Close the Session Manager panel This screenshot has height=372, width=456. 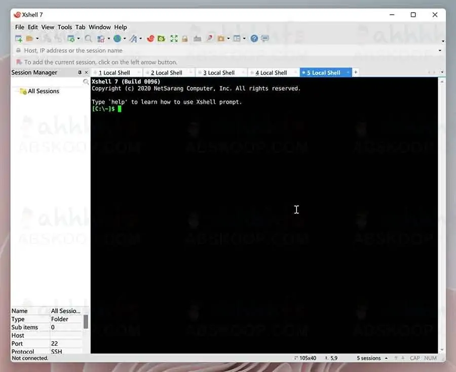[x=86, y=72]
